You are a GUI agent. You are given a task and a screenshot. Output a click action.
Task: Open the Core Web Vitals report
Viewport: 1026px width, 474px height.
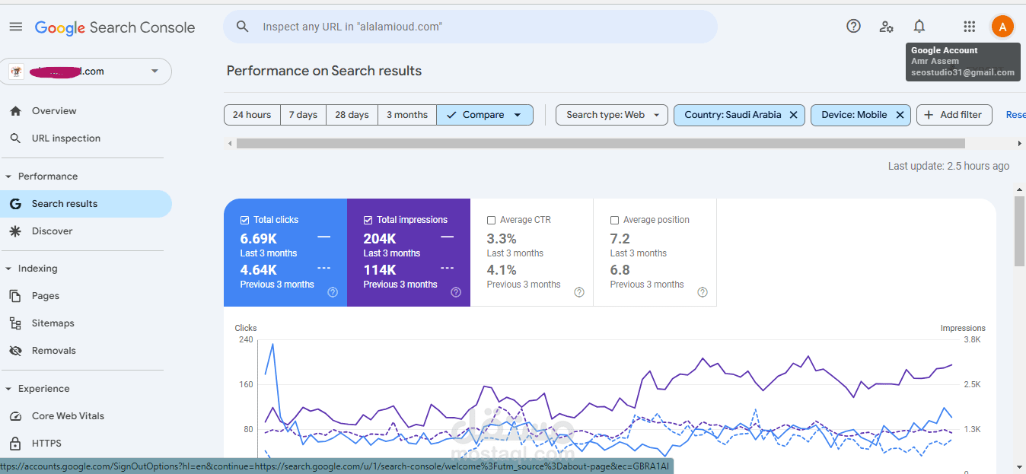click(86, 416)
